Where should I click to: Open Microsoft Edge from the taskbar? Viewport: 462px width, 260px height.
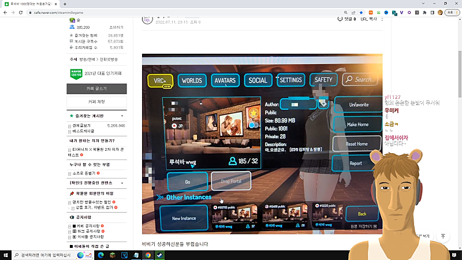tap(100, 255)
